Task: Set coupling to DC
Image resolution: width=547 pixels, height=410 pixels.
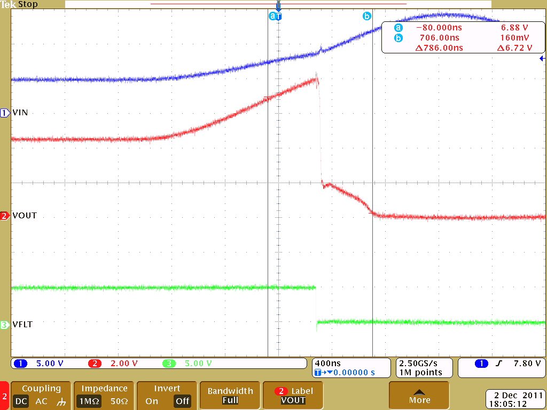Action: 21,401
